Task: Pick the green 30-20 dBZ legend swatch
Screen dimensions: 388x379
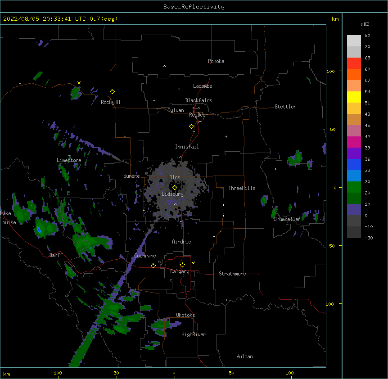Action: click(354, 187)
